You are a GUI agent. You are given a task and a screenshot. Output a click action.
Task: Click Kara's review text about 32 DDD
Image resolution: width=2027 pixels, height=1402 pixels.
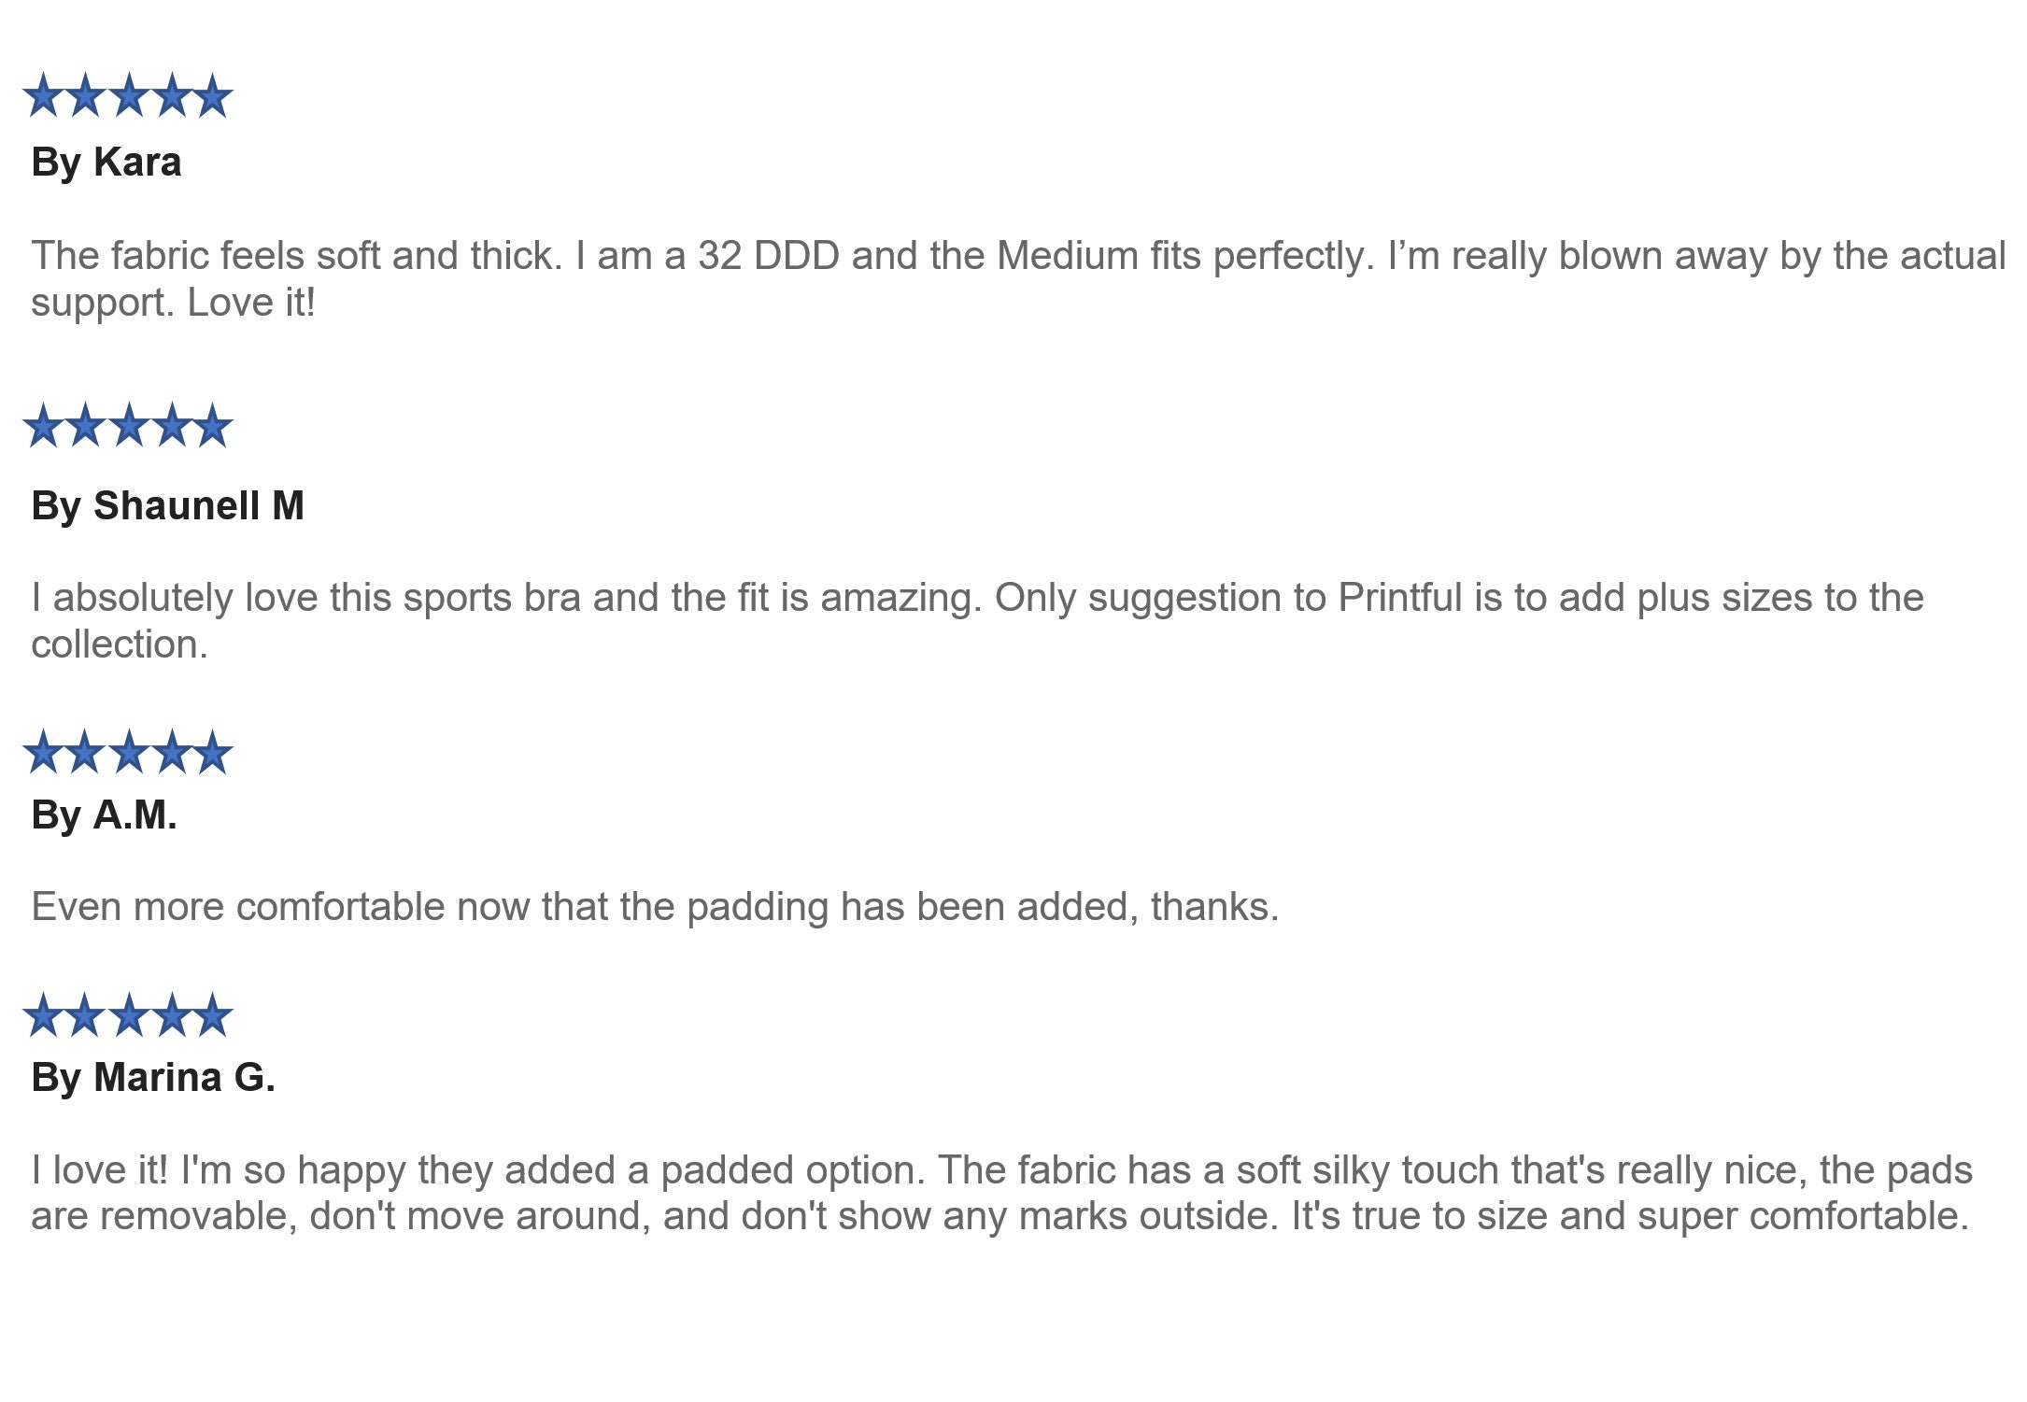click(x=1018, y=279)
